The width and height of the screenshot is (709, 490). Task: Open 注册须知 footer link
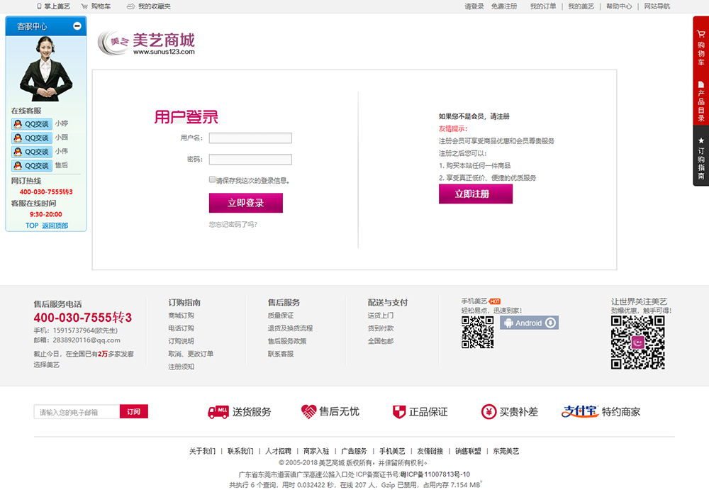182,367
